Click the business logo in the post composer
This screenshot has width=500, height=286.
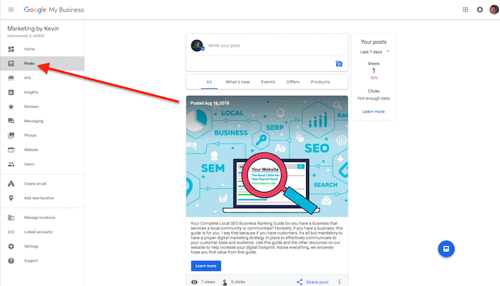click(x=198, y=46)
